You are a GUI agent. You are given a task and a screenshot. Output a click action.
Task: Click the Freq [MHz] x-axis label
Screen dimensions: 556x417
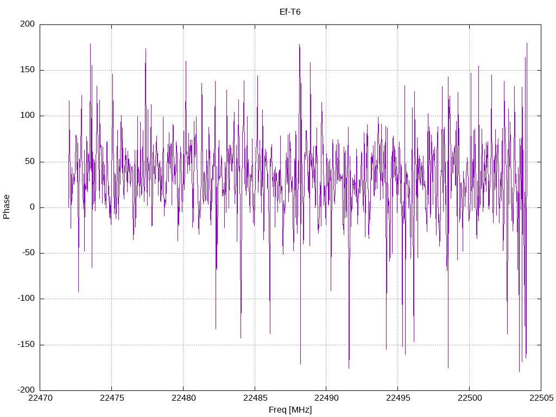coord(290,410)
